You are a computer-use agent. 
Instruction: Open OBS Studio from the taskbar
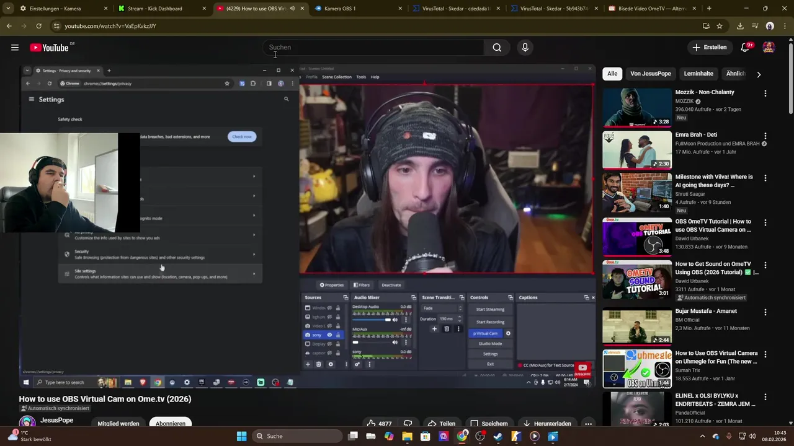coord(480,436)
